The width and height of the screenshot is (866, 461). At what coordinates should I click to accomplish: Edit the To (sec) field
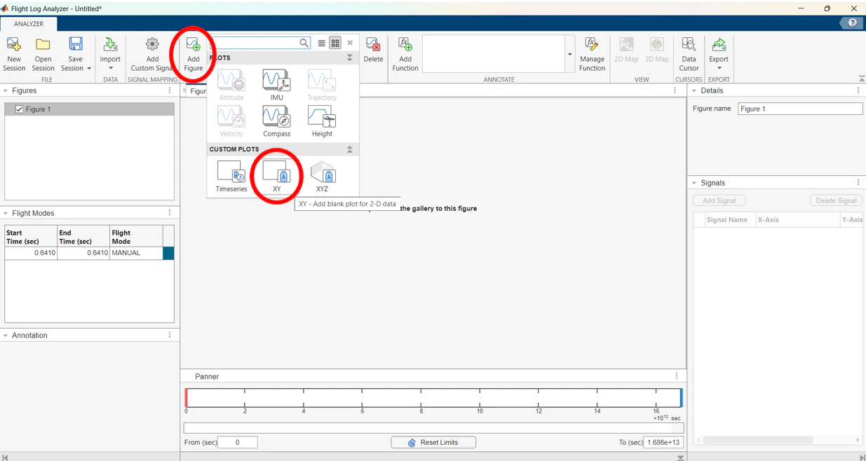[663, 442]
